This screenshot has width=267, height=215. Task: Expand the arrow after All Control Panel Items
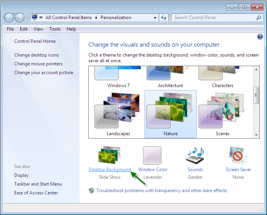pyautogui.click(x=96, y=18)
